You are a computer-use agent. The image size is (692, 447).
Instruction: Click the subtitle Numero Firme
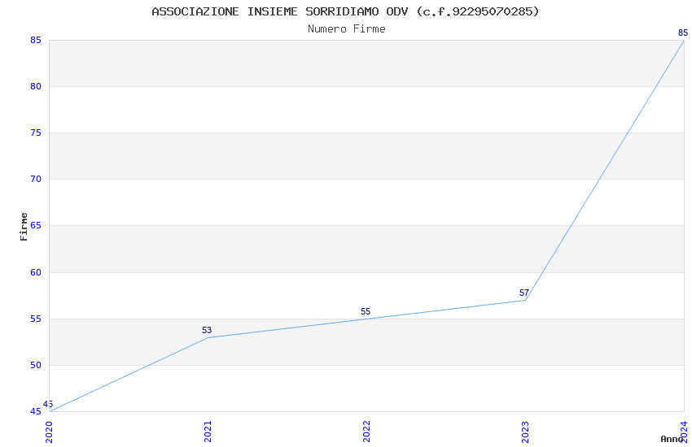pos(347,29)
